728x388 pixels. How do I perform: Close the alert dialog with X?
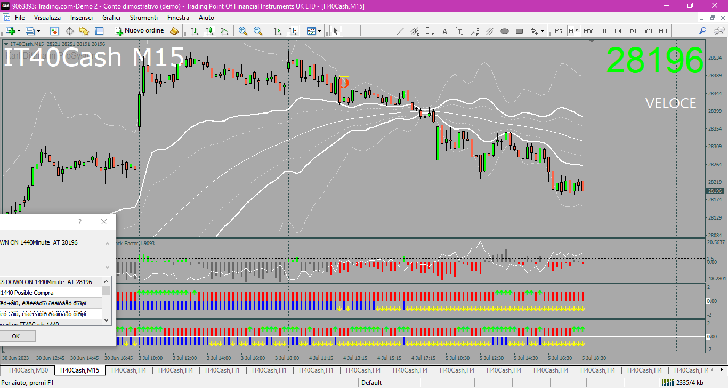104,222
